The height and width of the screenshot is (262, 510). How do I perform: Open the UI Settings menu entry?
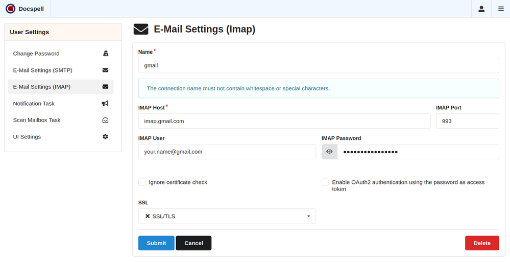[x=27, y=137]
